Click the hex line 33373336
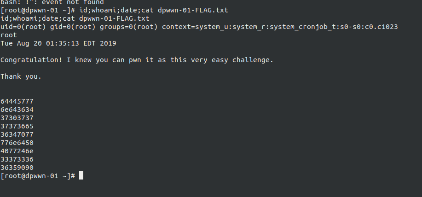422x197 pixels. [17, 159]
